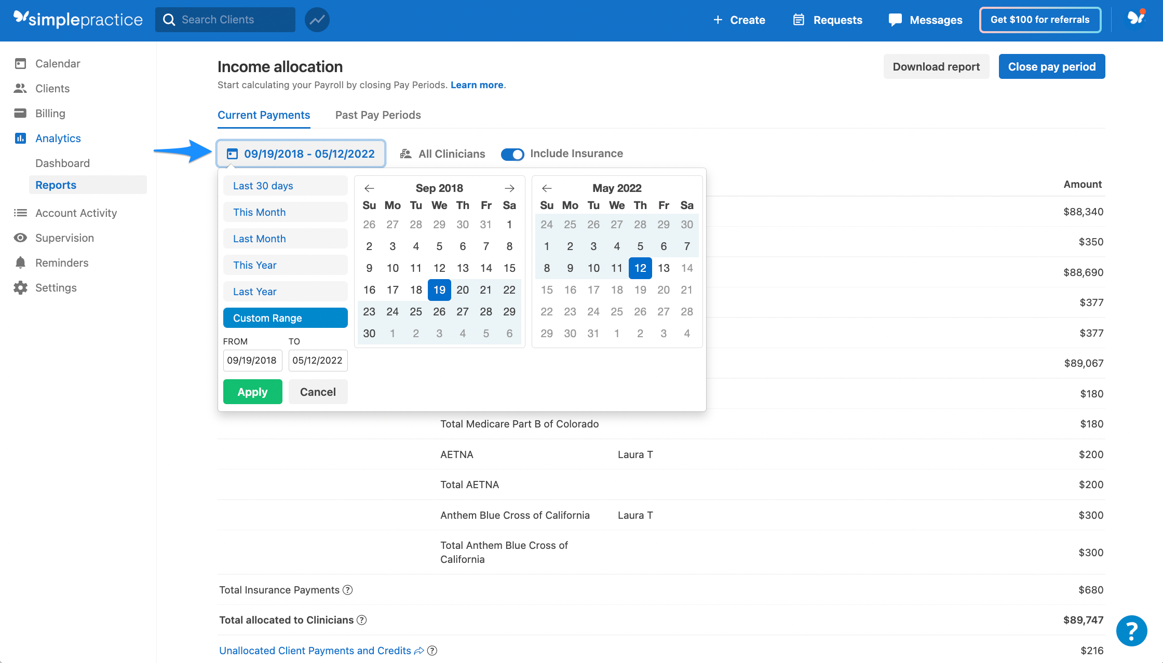Viewport: 1163px width, 663px height.
Task: Click the SimplePractice logo
Action: tap(78, 20)
